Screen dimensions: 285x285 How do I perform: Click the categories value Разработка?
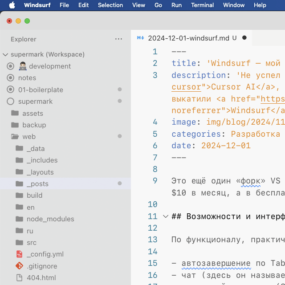pyautogui.click(x=255, y=134)
